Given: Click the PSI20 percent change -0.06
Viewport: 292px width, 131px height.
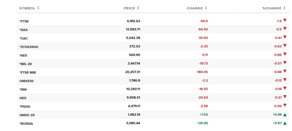Looking at the screenshot, I should [278, 106].
